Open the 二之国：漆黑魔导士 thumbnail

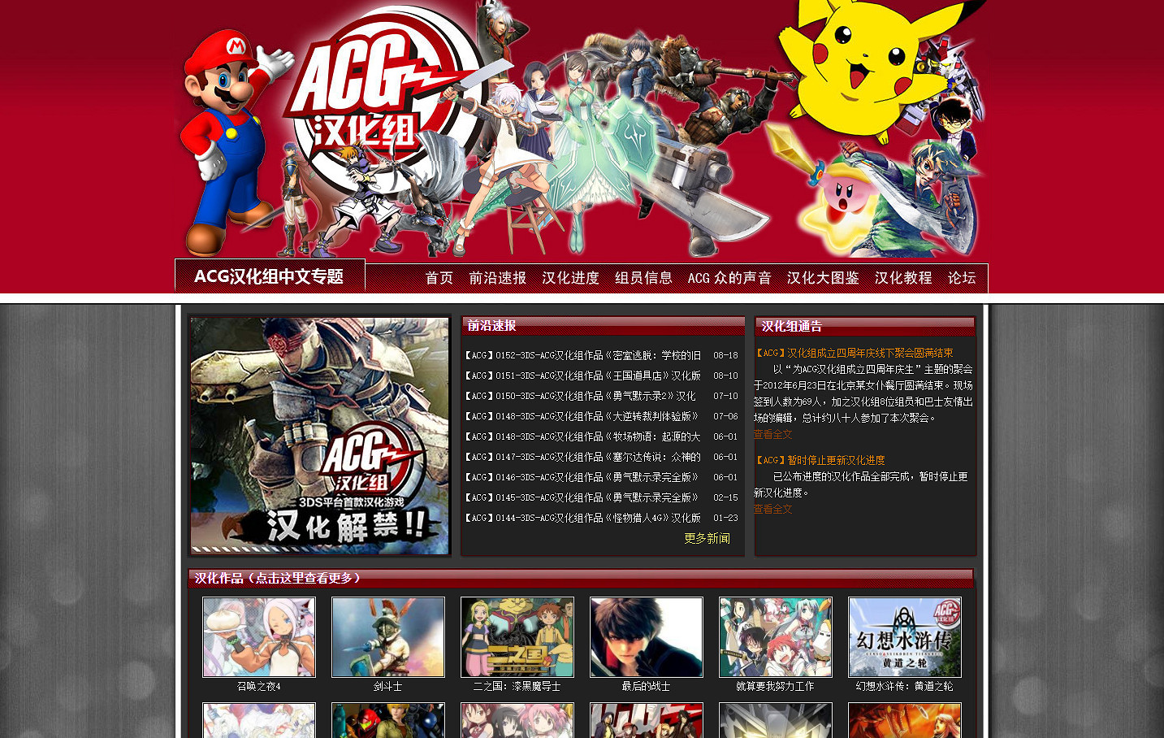click(517, 637)
